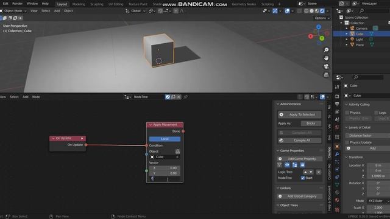The image size is (390, 219).
Task: Click the Light object icon in the outliner
Action: [x=352, y=39]
